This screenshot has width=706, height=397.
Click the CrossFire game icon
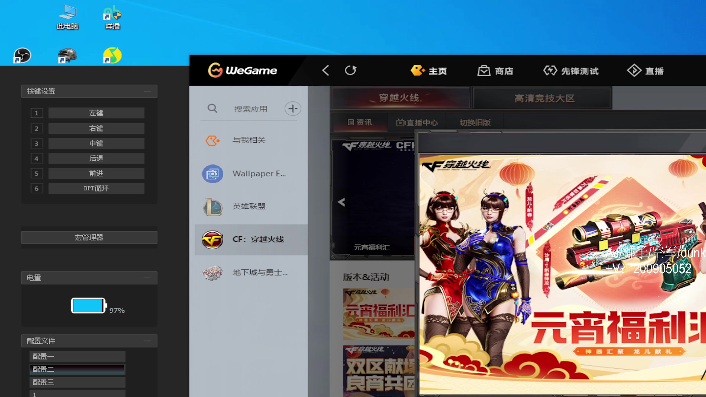(213, 240)
